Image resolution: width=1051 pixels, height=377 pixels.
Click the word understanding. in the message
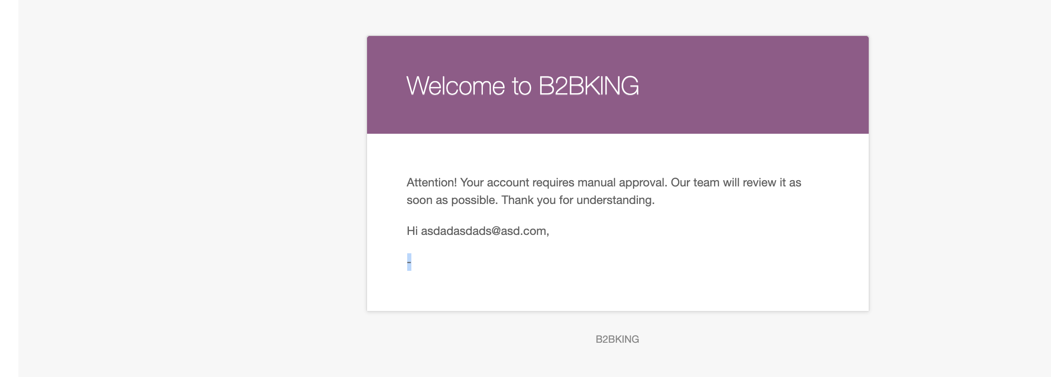point(615,200)
